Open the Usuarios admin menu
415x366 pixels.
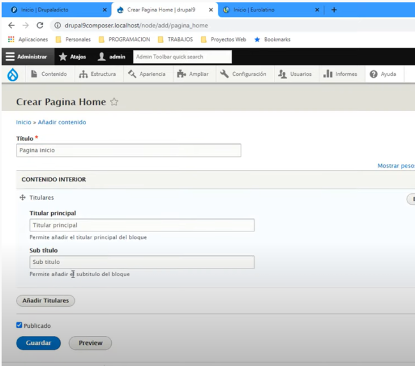click(295, 74)
